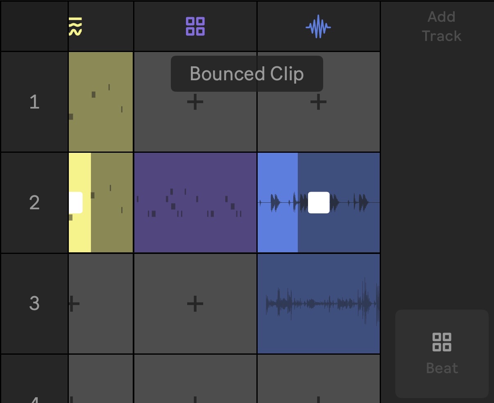This screenshot has width=494, height=403.
Task: Open the Beat track option
Action: pyautogui.click(x=442, y=354)
